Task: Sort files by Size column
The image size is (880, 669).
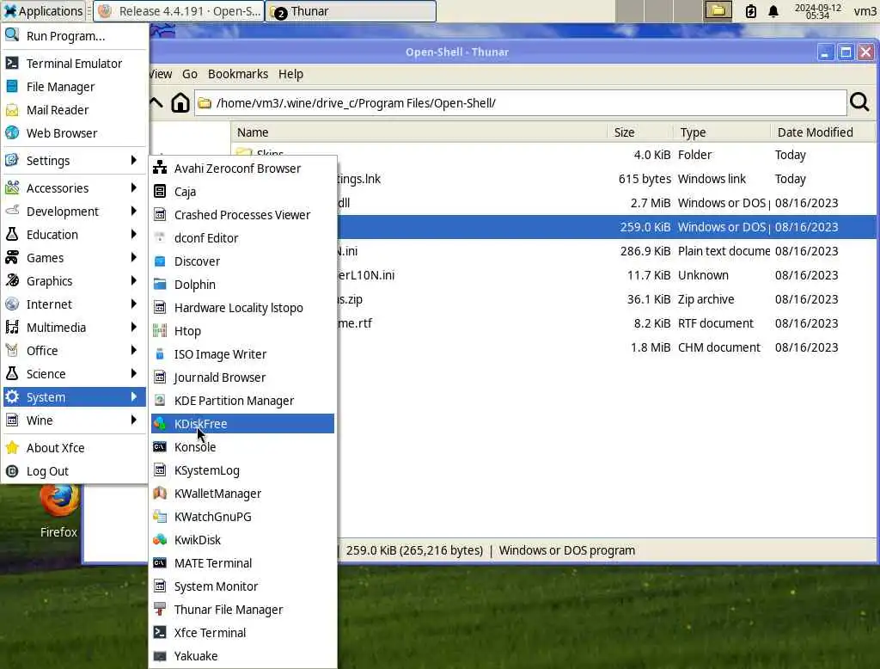Action: coord(639,132)
